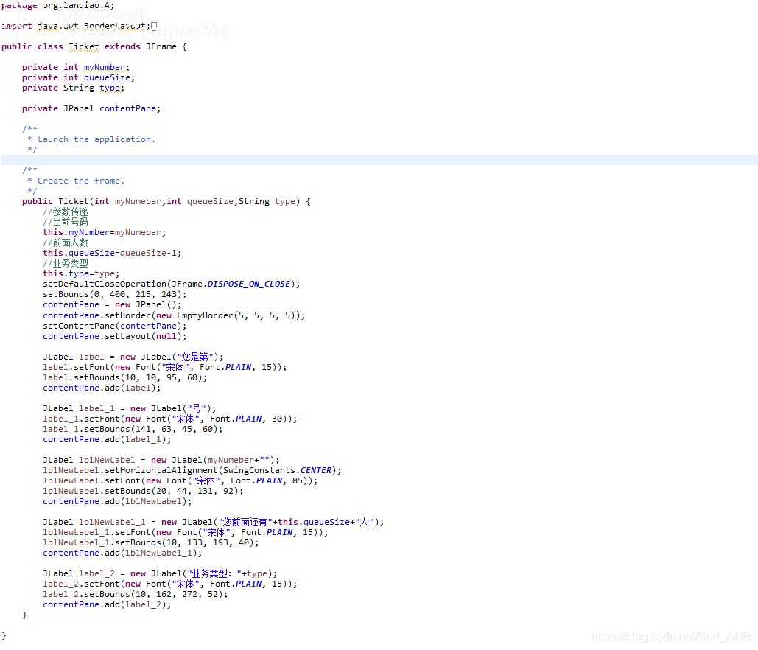Click the '//当前号码' comment

(66, 222)
